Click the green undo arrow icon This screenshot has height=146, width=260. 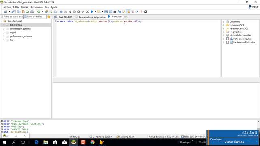(28, 12)
